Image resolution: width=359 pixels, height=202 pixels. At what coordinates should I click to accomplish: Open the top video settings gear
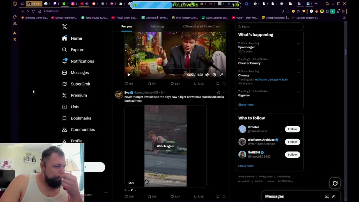click(214, 75)
